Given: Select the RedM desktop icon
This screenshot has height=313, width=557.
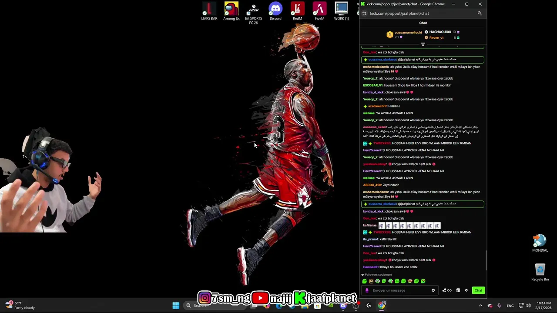Looking at the screenshot, I should point(297,12).
